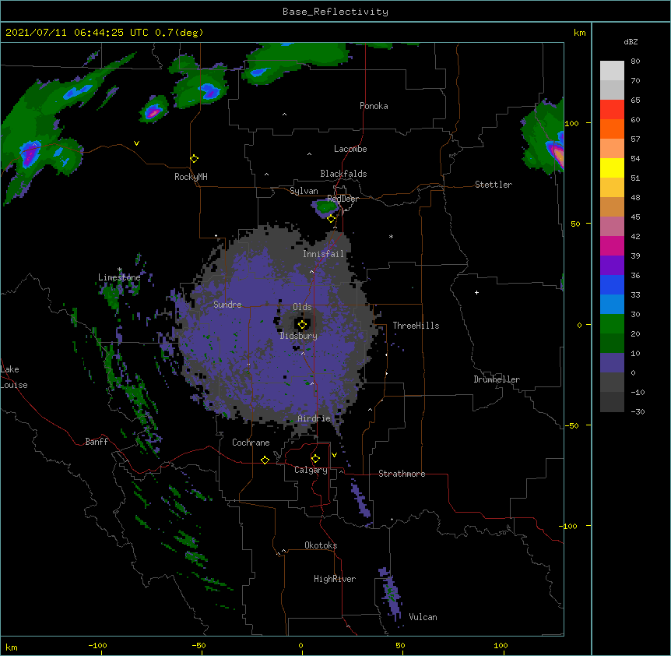
Task: Select the Lacombe city label
Action: (x=350, y=149)
